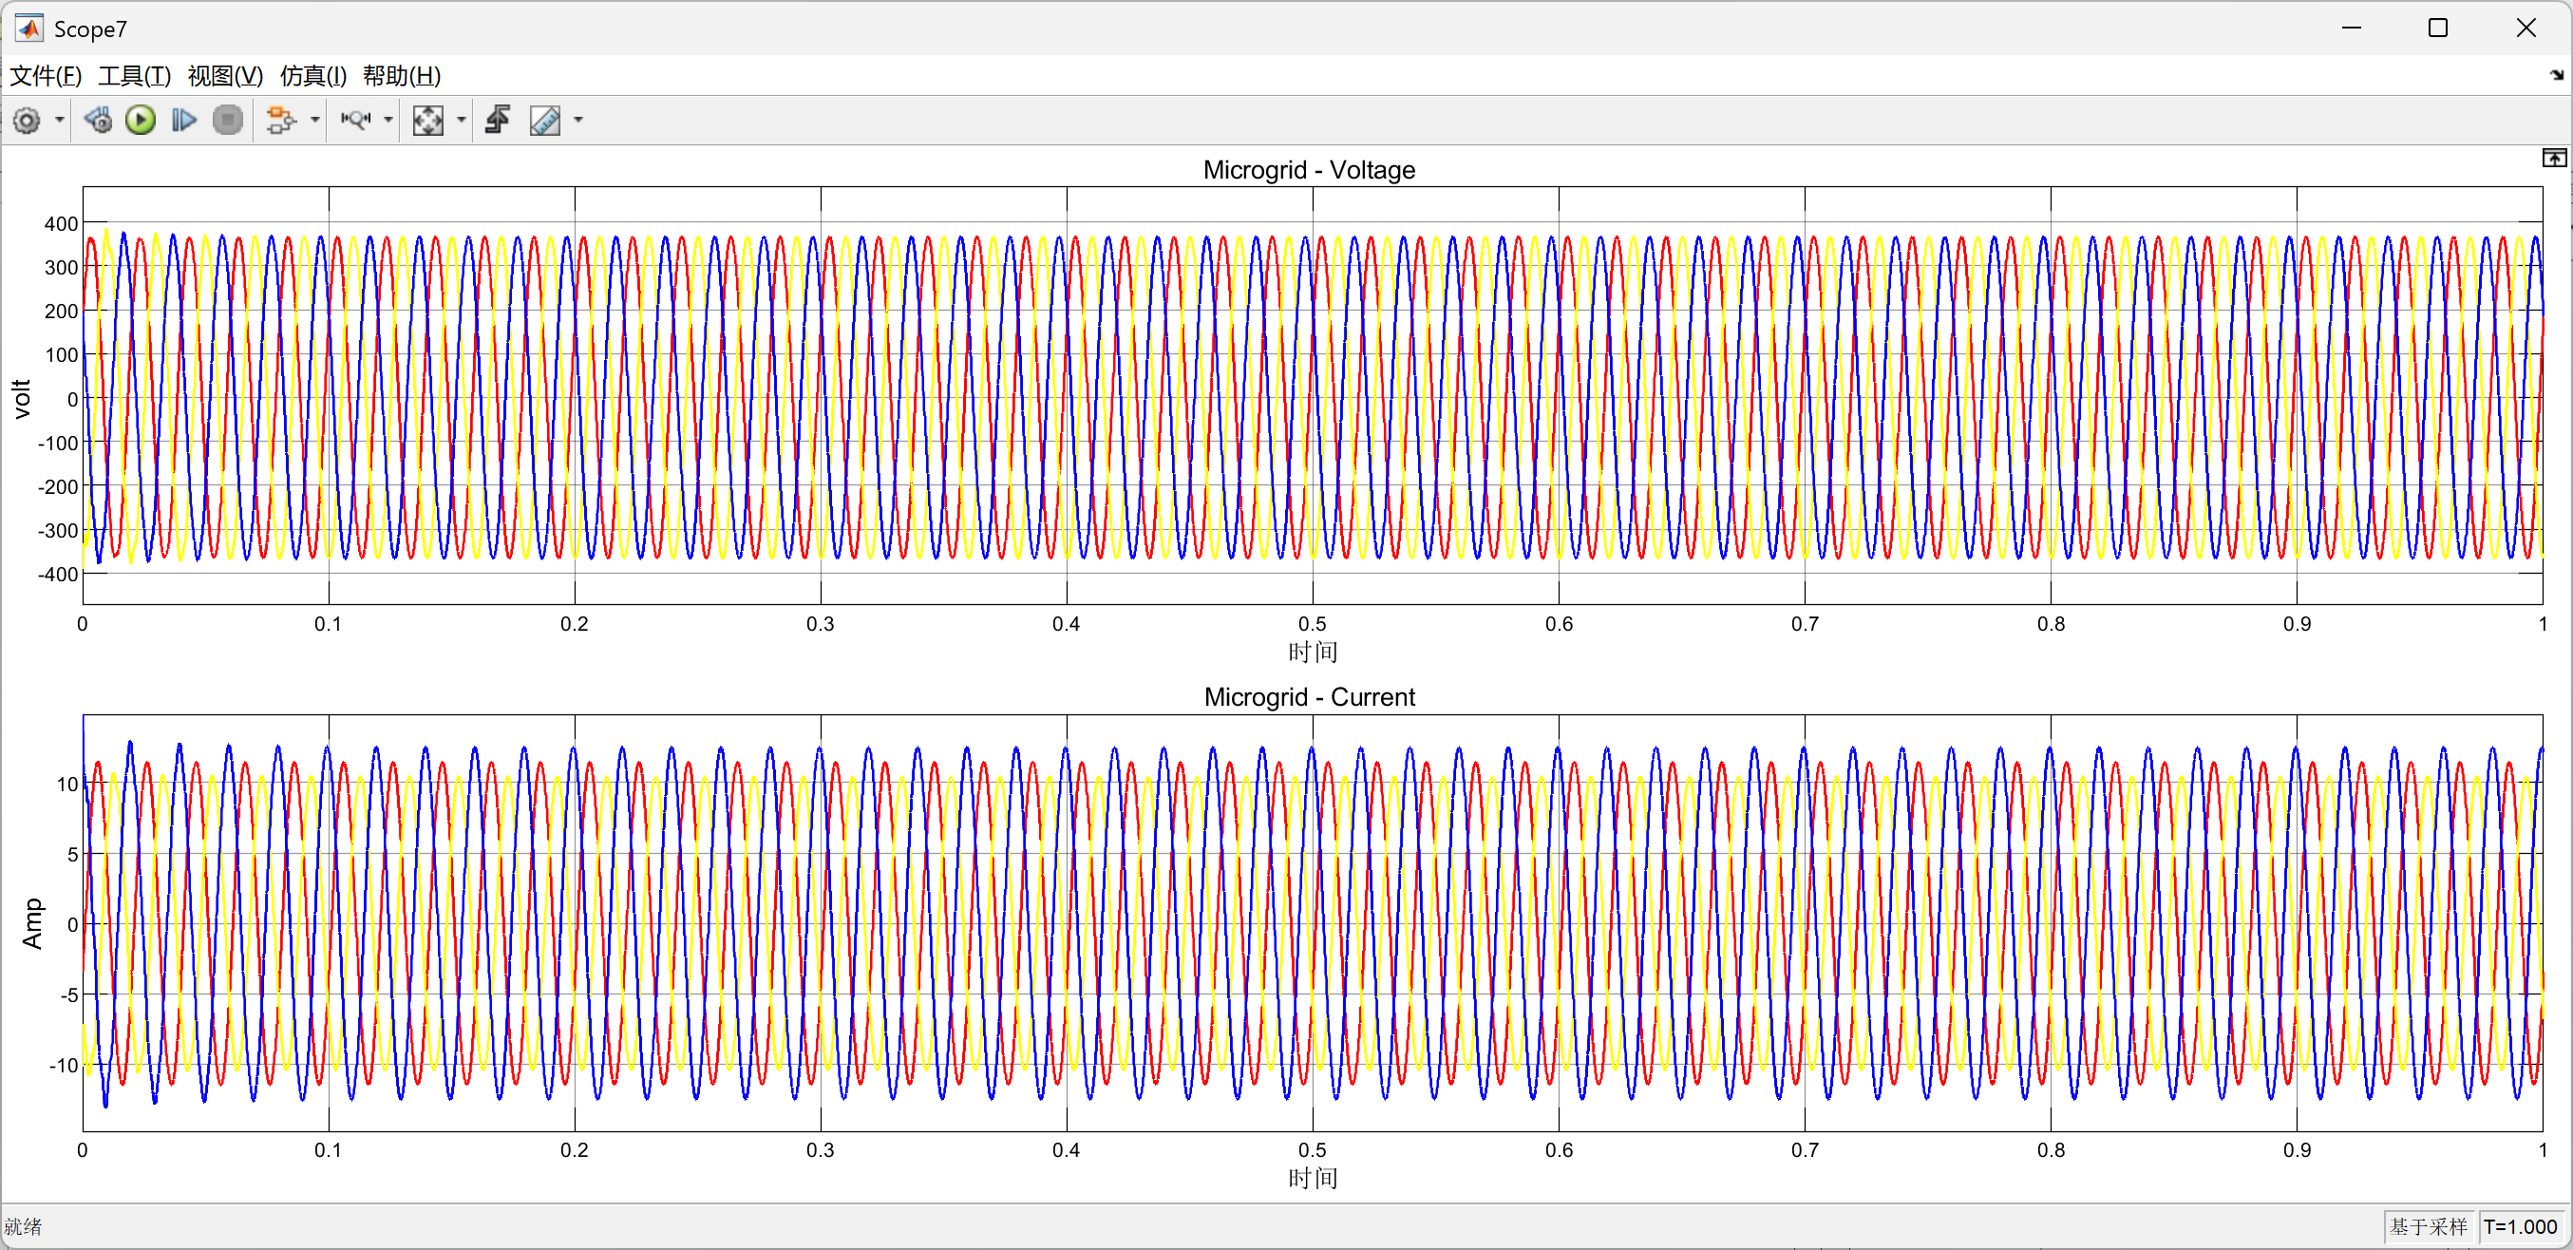Expand the zoom tool dropdown arrow
2573x1250 pixels.
click(x=388, y=121)
